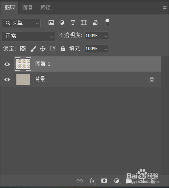The width and height of the screenshot is (169, 188).
Task: Lock image pixels brush icon
Action: pyautogui.click(x=33, y=49)
